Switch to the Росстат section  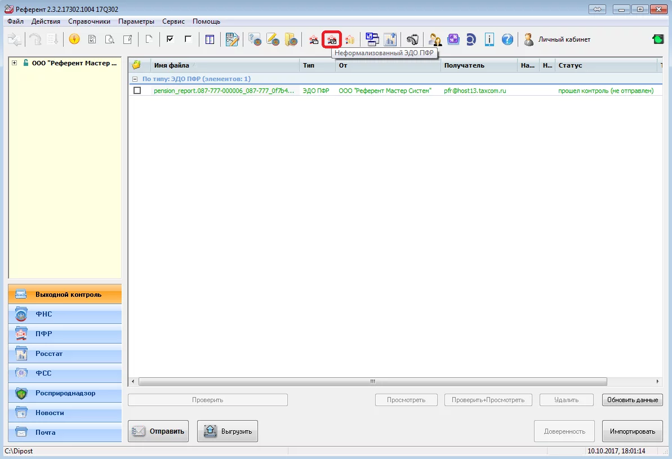point(65,354)
